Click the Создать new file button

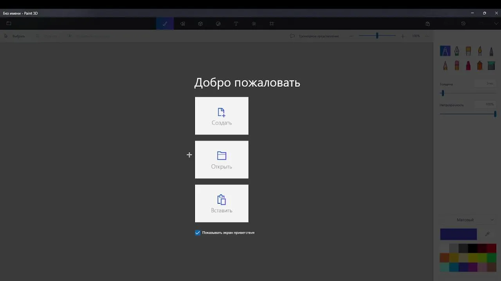[x=222, y=116]
